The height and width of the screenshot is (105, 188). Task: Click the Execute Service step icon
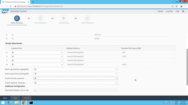pos(64,18)
